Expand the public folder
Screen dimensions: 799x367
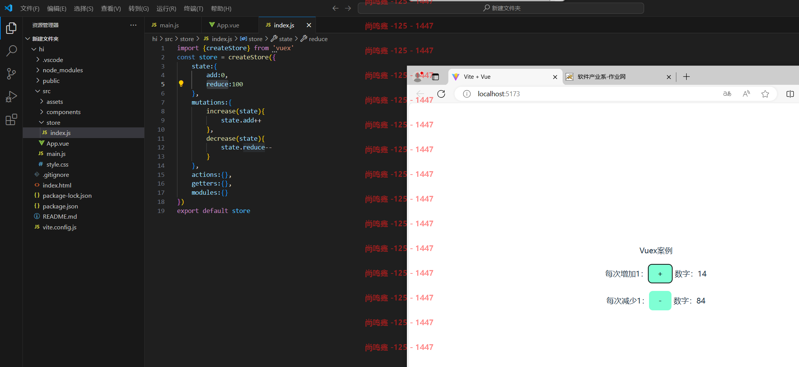[38, 81]
